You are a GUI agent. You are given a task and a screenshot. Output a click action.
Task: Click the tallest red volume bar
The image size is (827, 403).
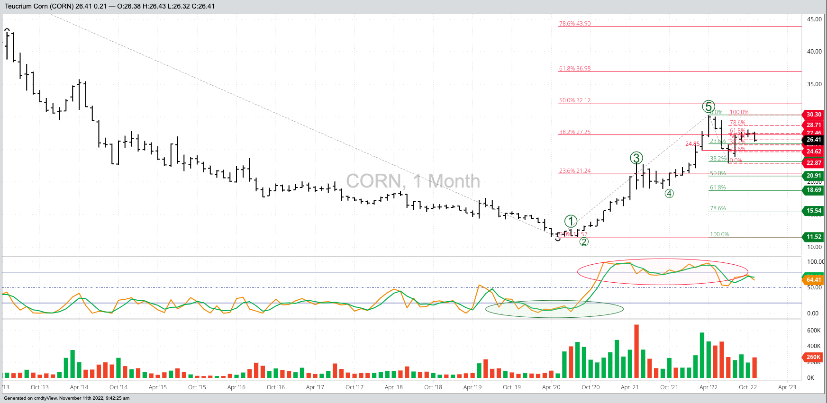pos(636,351)
